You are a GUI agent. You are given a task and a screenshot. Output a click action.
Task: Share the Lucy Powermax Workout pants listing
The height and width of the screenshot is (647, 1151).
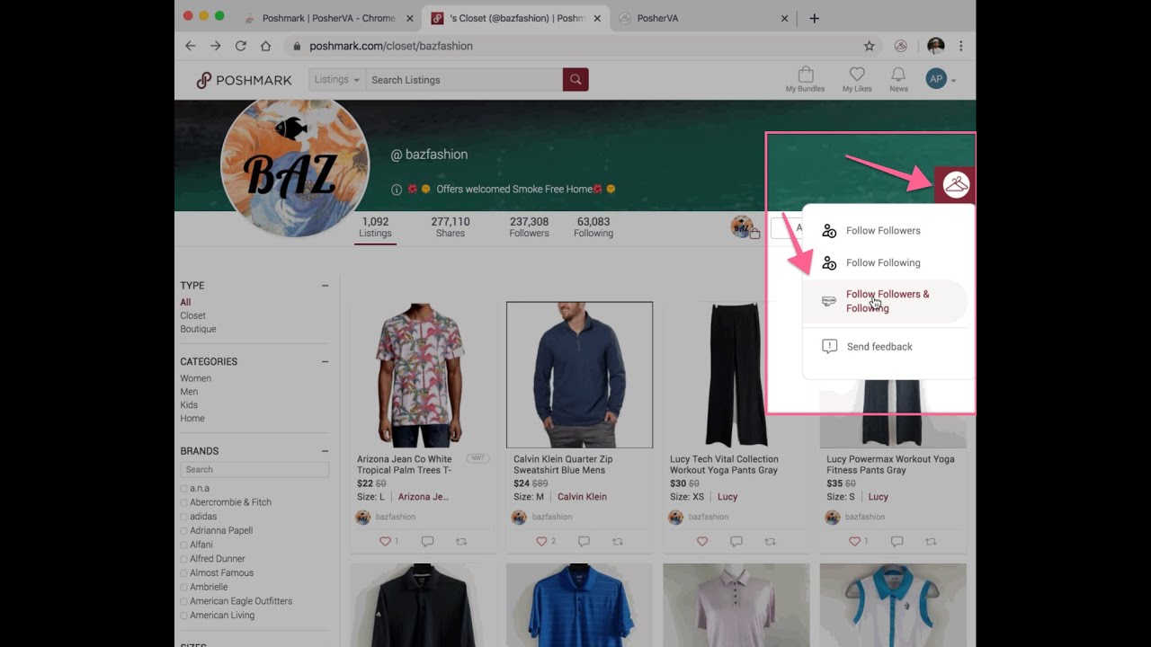pyautogui.click(x=931, y=542)
